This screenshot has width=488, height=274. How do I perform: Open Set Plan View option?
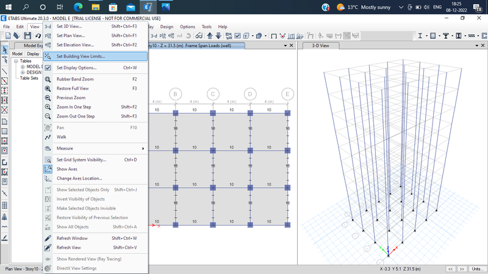pos(95,36)
